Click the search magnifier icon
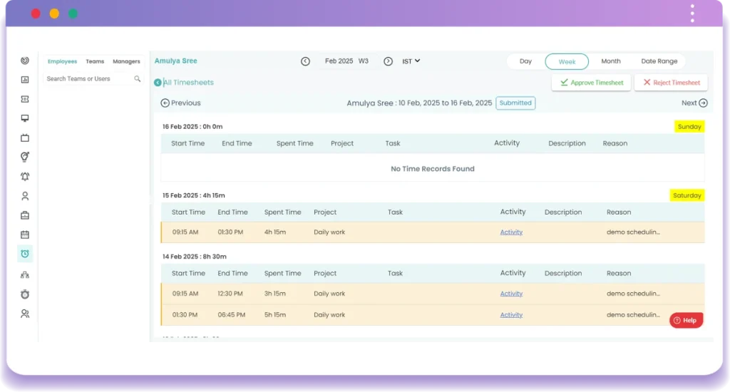The height and width of the screenshot is (392, 730). click(x=138, y=78)
